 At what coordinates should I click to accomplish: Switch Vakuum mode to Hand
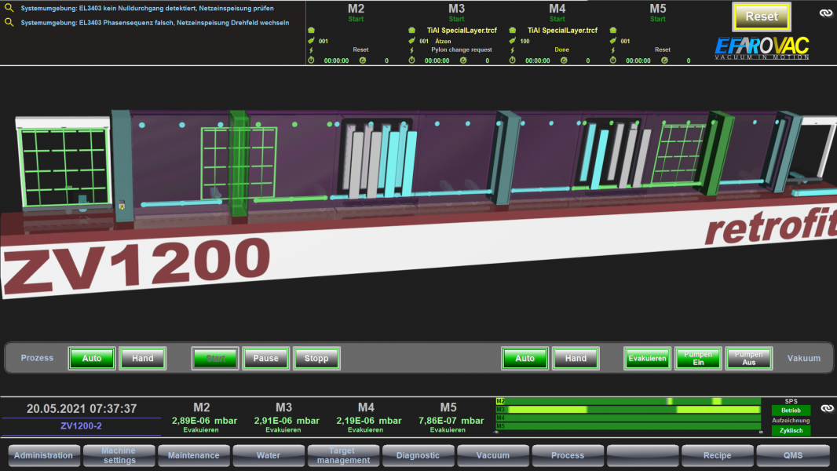tap(576, 359)
